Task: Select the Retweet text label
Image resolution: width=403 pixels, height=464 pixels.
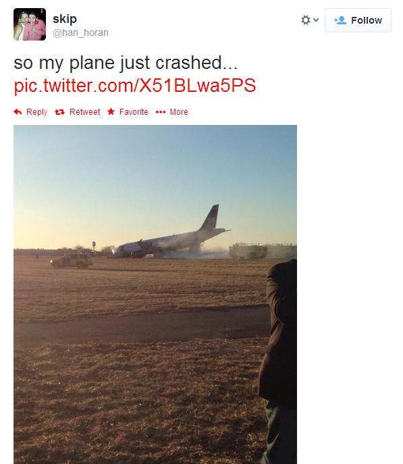Action: pyautogui.click(x=84, y=112)
